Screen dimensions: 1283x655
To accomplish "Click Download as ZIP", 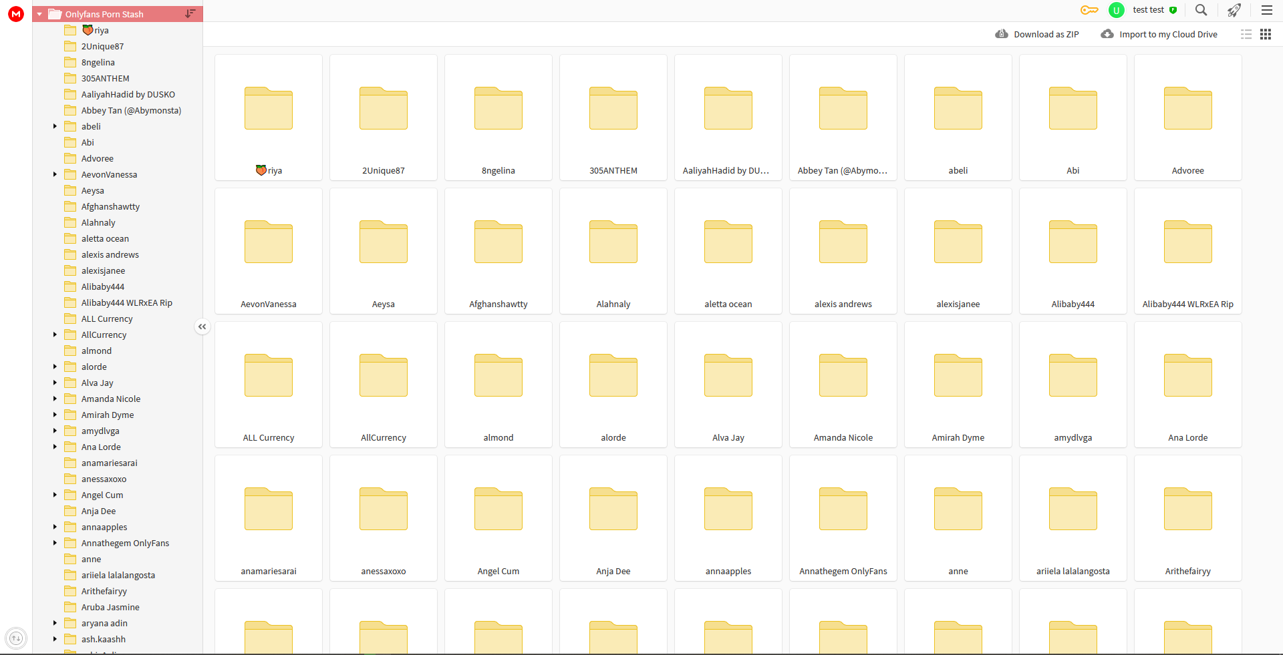I will tap(1037, 34).
